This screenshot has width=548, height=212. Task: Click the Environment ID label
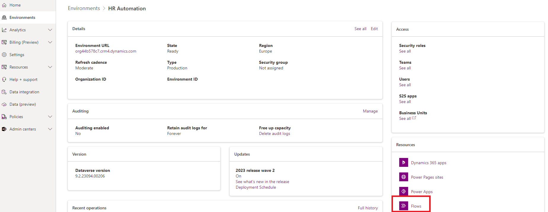[182, 79]
